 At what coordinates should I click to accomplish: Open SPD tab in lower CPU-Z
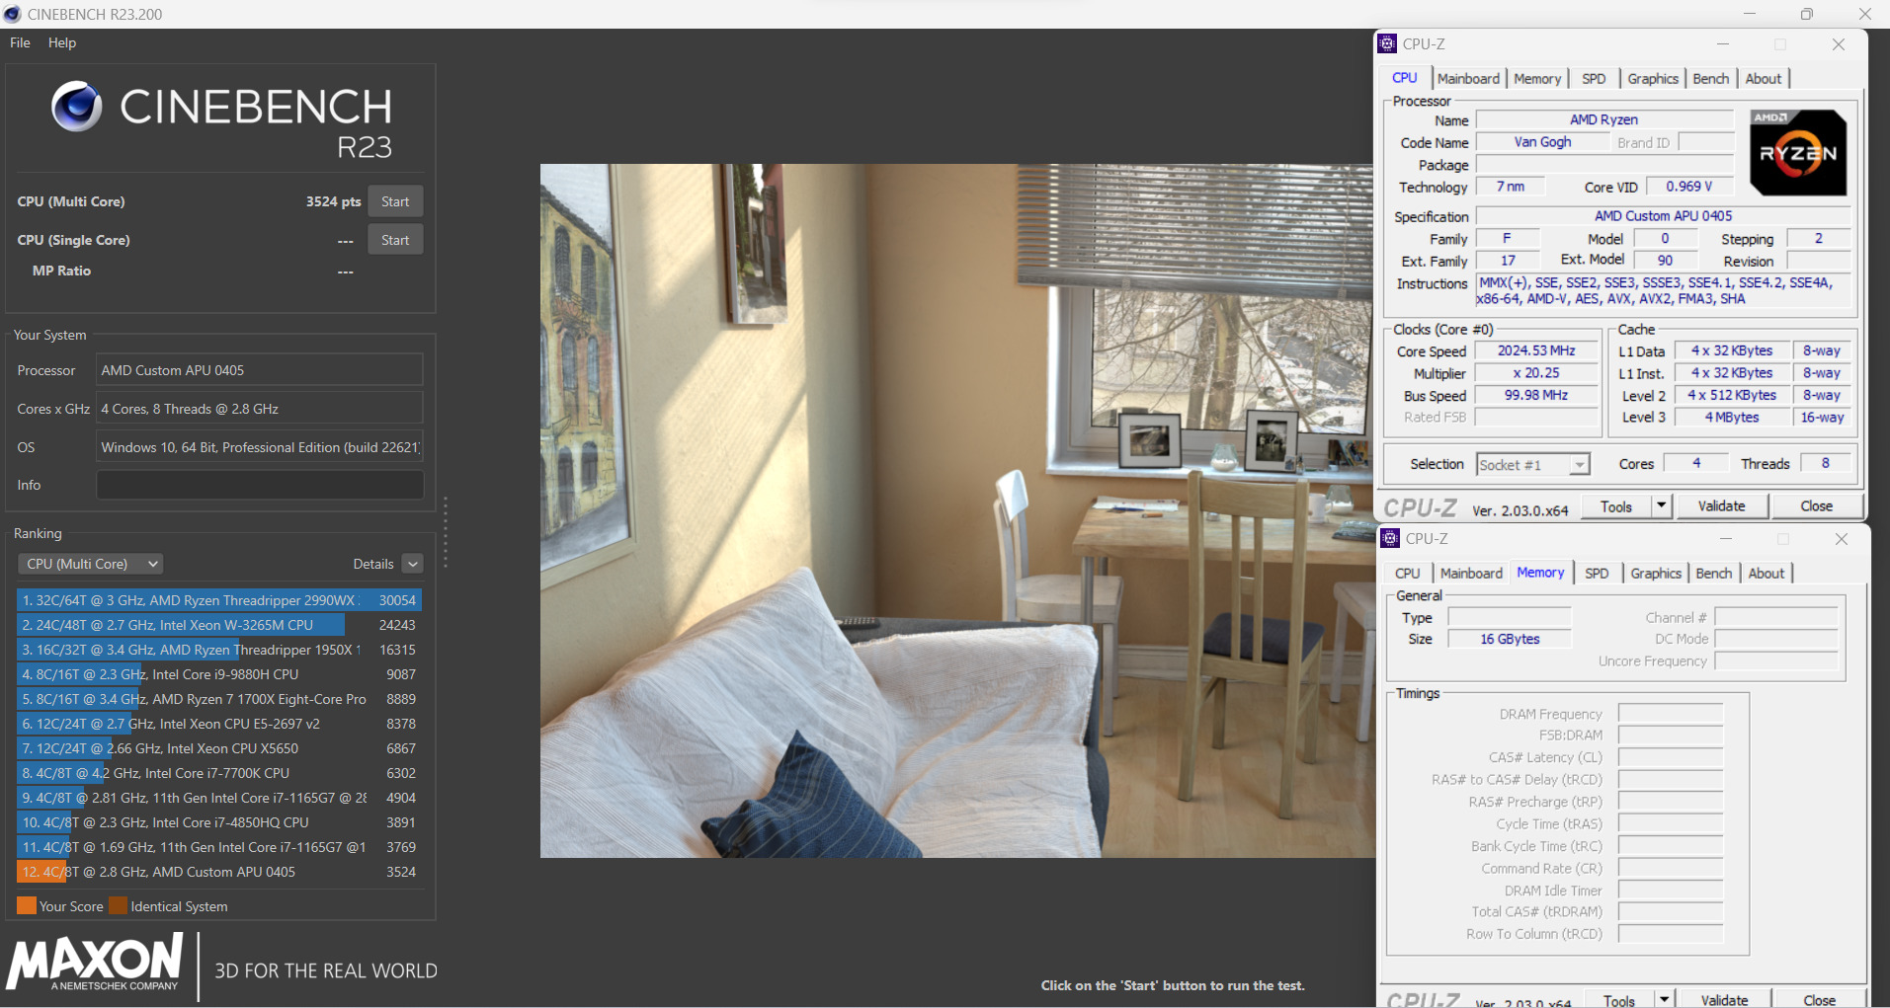(x=1597, y=574)
